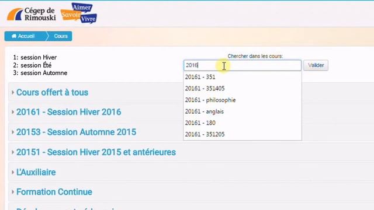Click the Aimer Savoir Vivre logo
Image resolution: width=374 pixels, height=210 pixels.
click(x=78, y=13)
